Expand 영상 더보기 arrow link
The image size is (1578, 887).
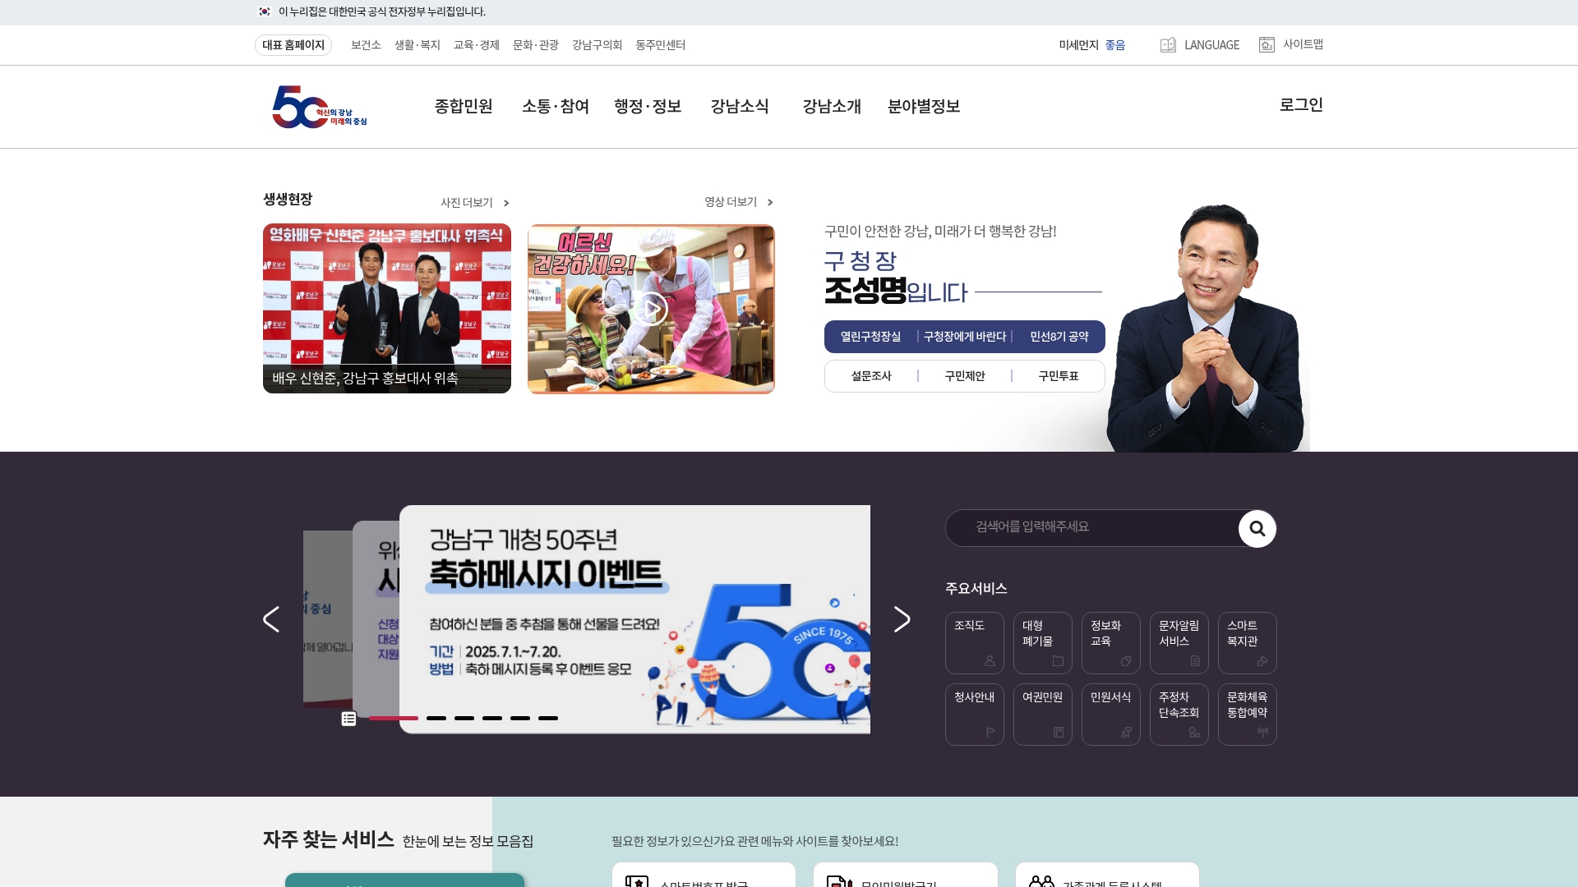[x=739, y=202]
